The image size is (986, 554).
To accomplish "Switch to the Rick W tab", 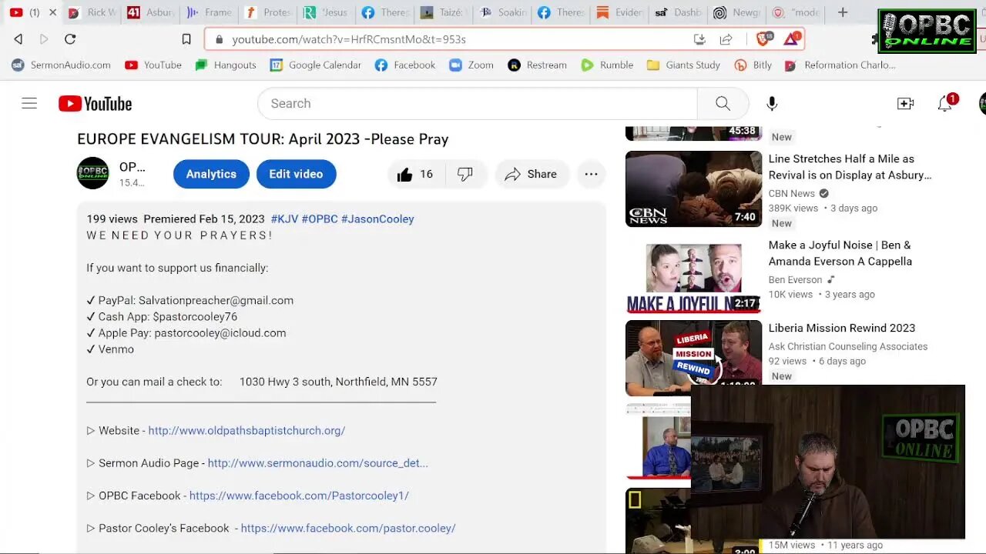I will 92,12.
